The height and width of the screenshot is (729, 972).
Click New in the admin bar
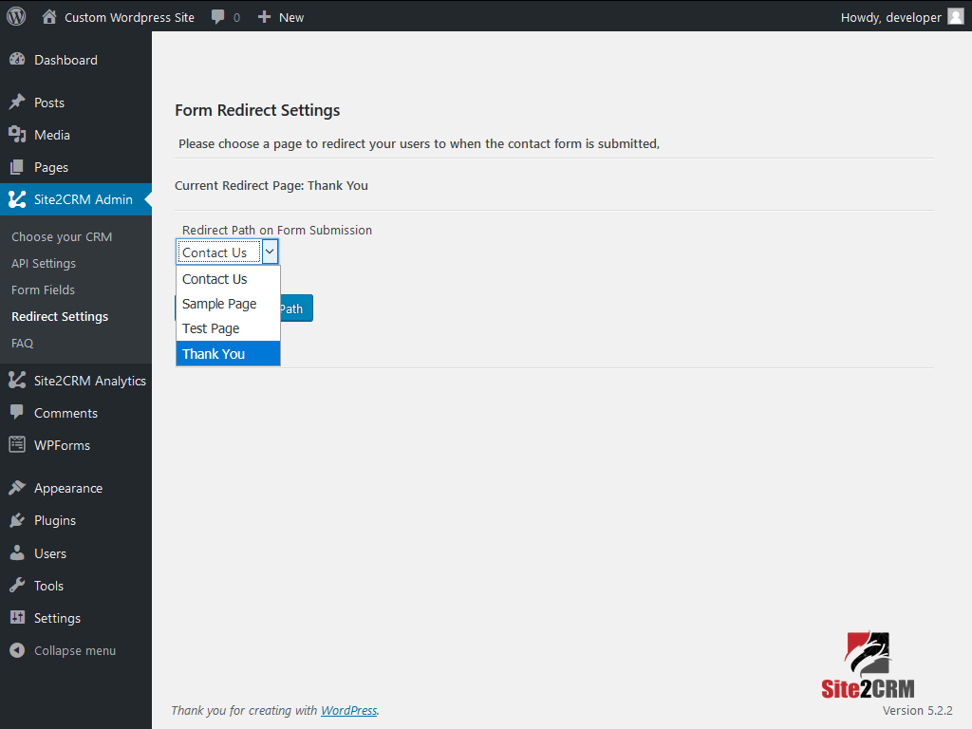pos(291,17)
